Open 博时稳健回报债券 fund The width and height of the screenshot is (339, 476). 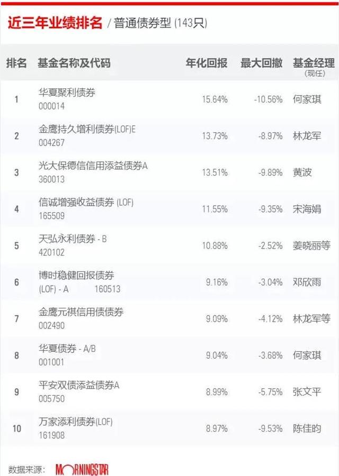click(76, 276)
